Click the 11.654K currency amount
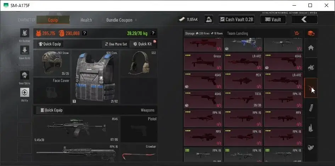This screenshot has width=335, height=166. (x=192, y=20)
